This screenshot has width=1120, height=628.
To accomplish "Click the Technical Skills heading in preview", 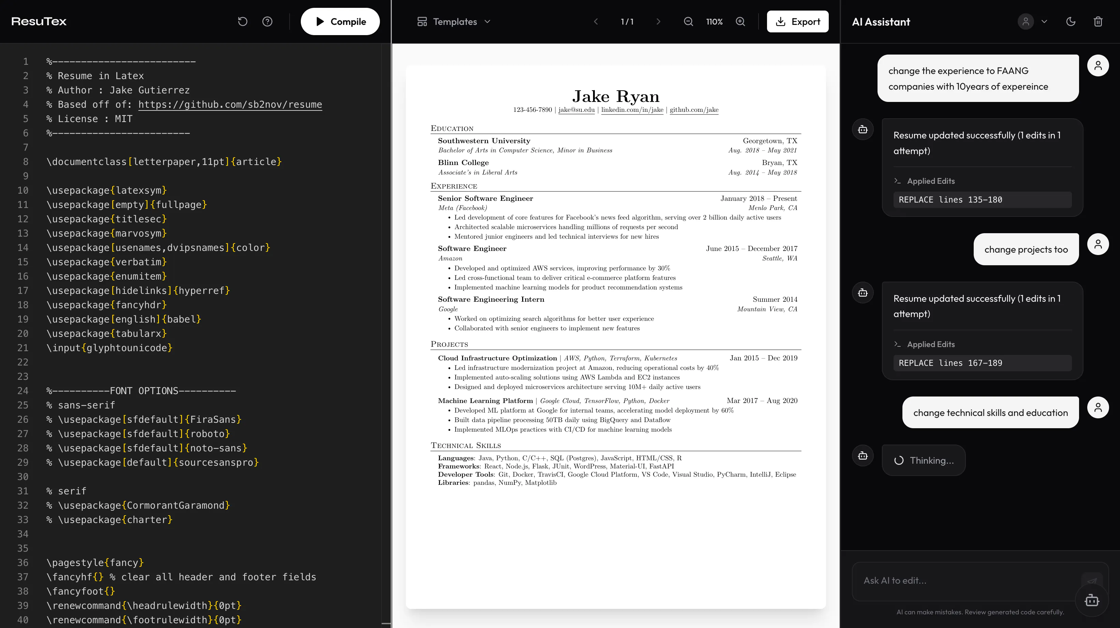I will 466,446.
